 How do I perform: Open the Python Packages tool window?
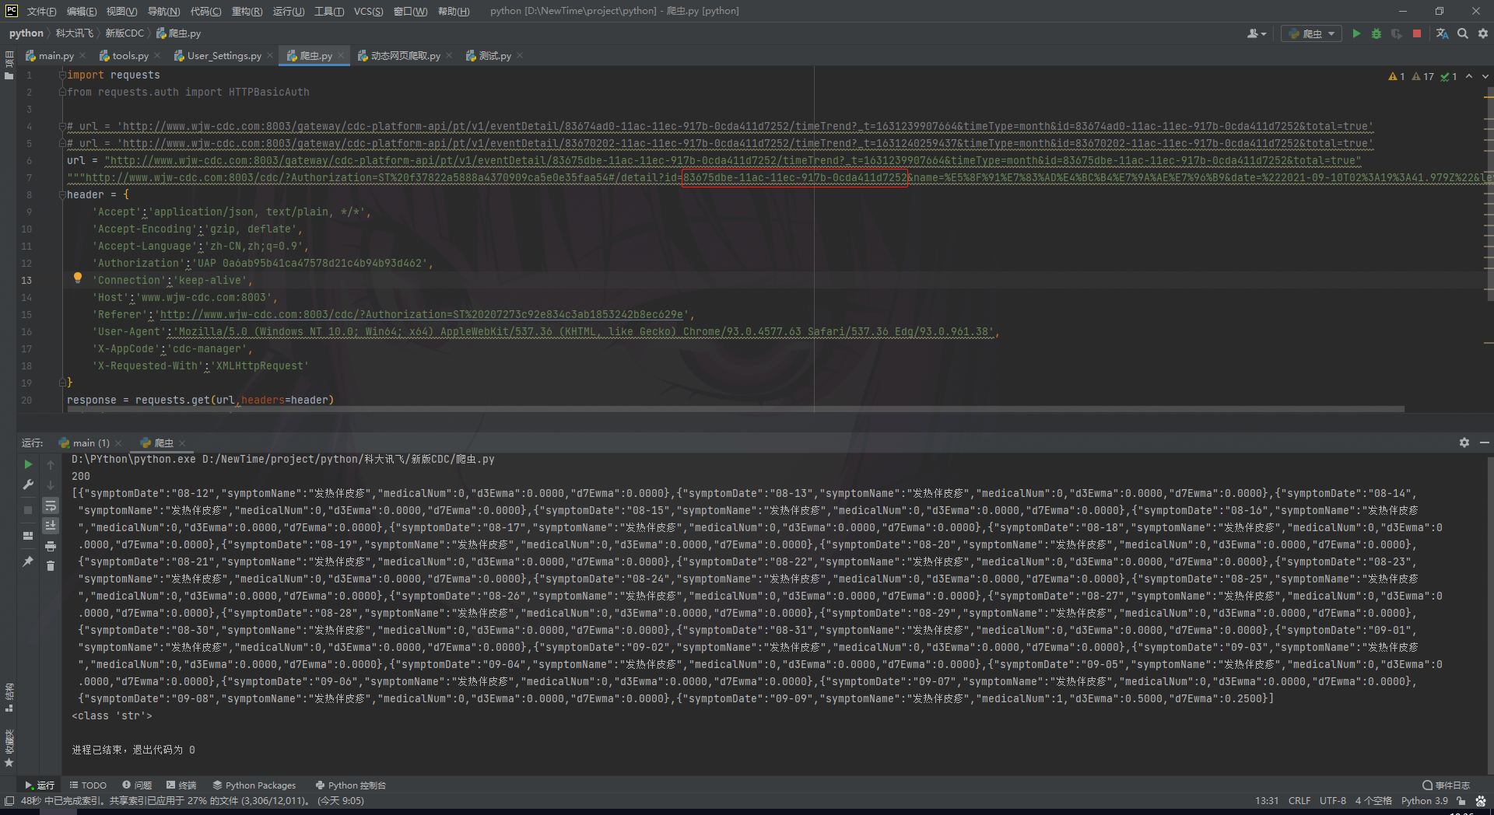coord(254,785)
